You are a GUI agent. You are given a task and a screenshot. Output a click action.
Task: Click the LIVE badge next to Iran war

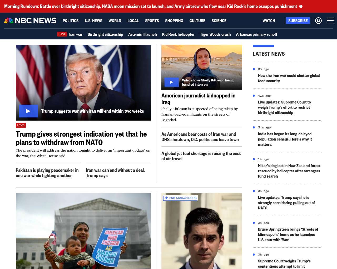(62, 34)
